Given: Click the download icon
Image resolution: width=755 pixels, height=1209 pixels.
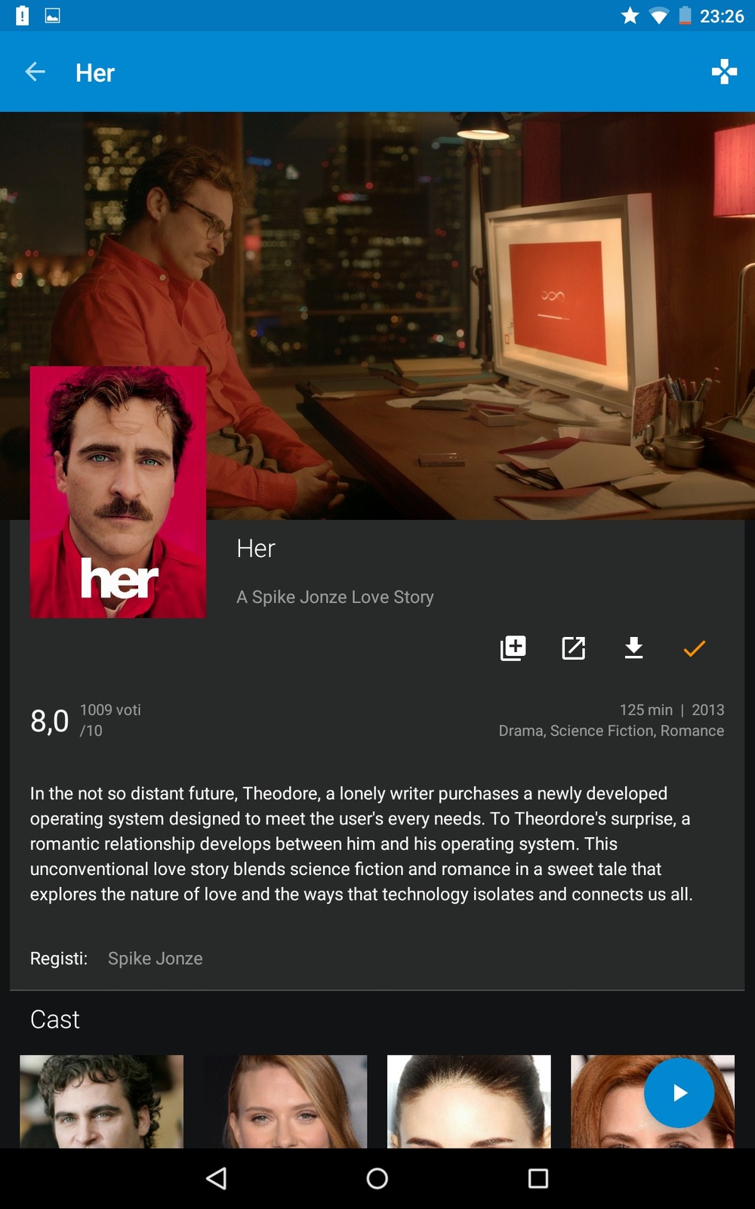Looking at the screenshot, I should pyautogui.click(x=634, y=648).
